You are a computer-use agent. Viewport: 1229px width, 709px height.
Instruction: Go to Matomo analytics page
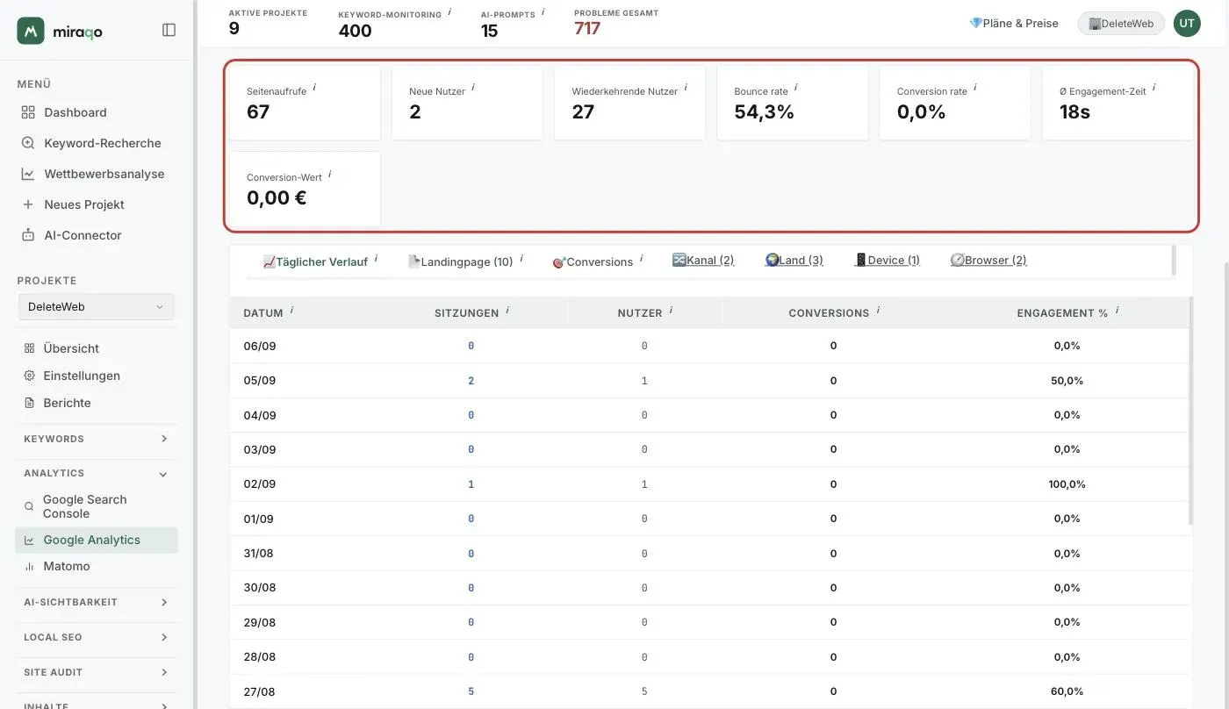pos(67,567)
